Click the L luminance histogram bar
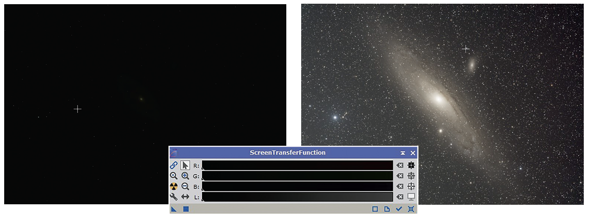 [297, 197]
